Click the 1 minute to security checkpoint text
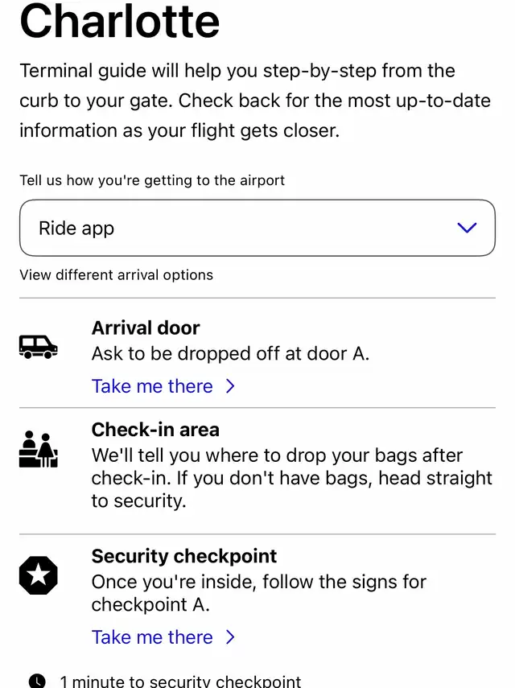515x688 pixels. coord(180,681)
